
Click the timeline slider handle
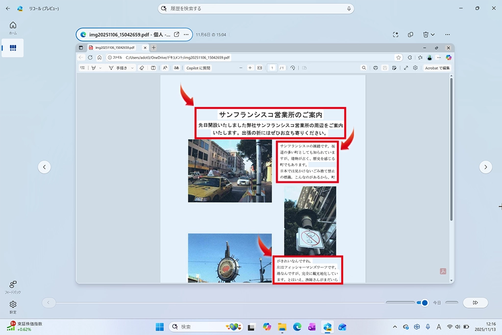(x=425, y=303)
